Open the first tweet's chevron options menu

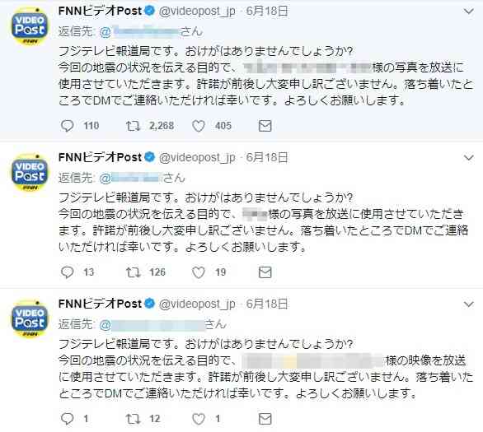pyautogui.click(x=469, y=12)
